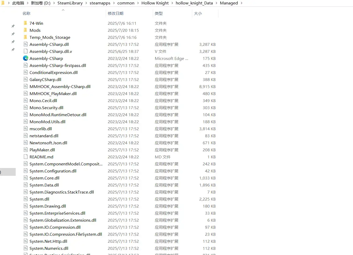Viewport: 353px width, 255px height.
Task: Sort by 修改日期 column header
Action: tap(115, 13)
